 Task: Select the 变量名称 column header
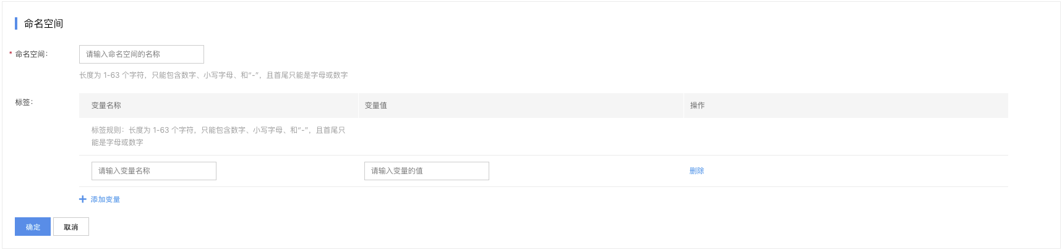(106, 106)
